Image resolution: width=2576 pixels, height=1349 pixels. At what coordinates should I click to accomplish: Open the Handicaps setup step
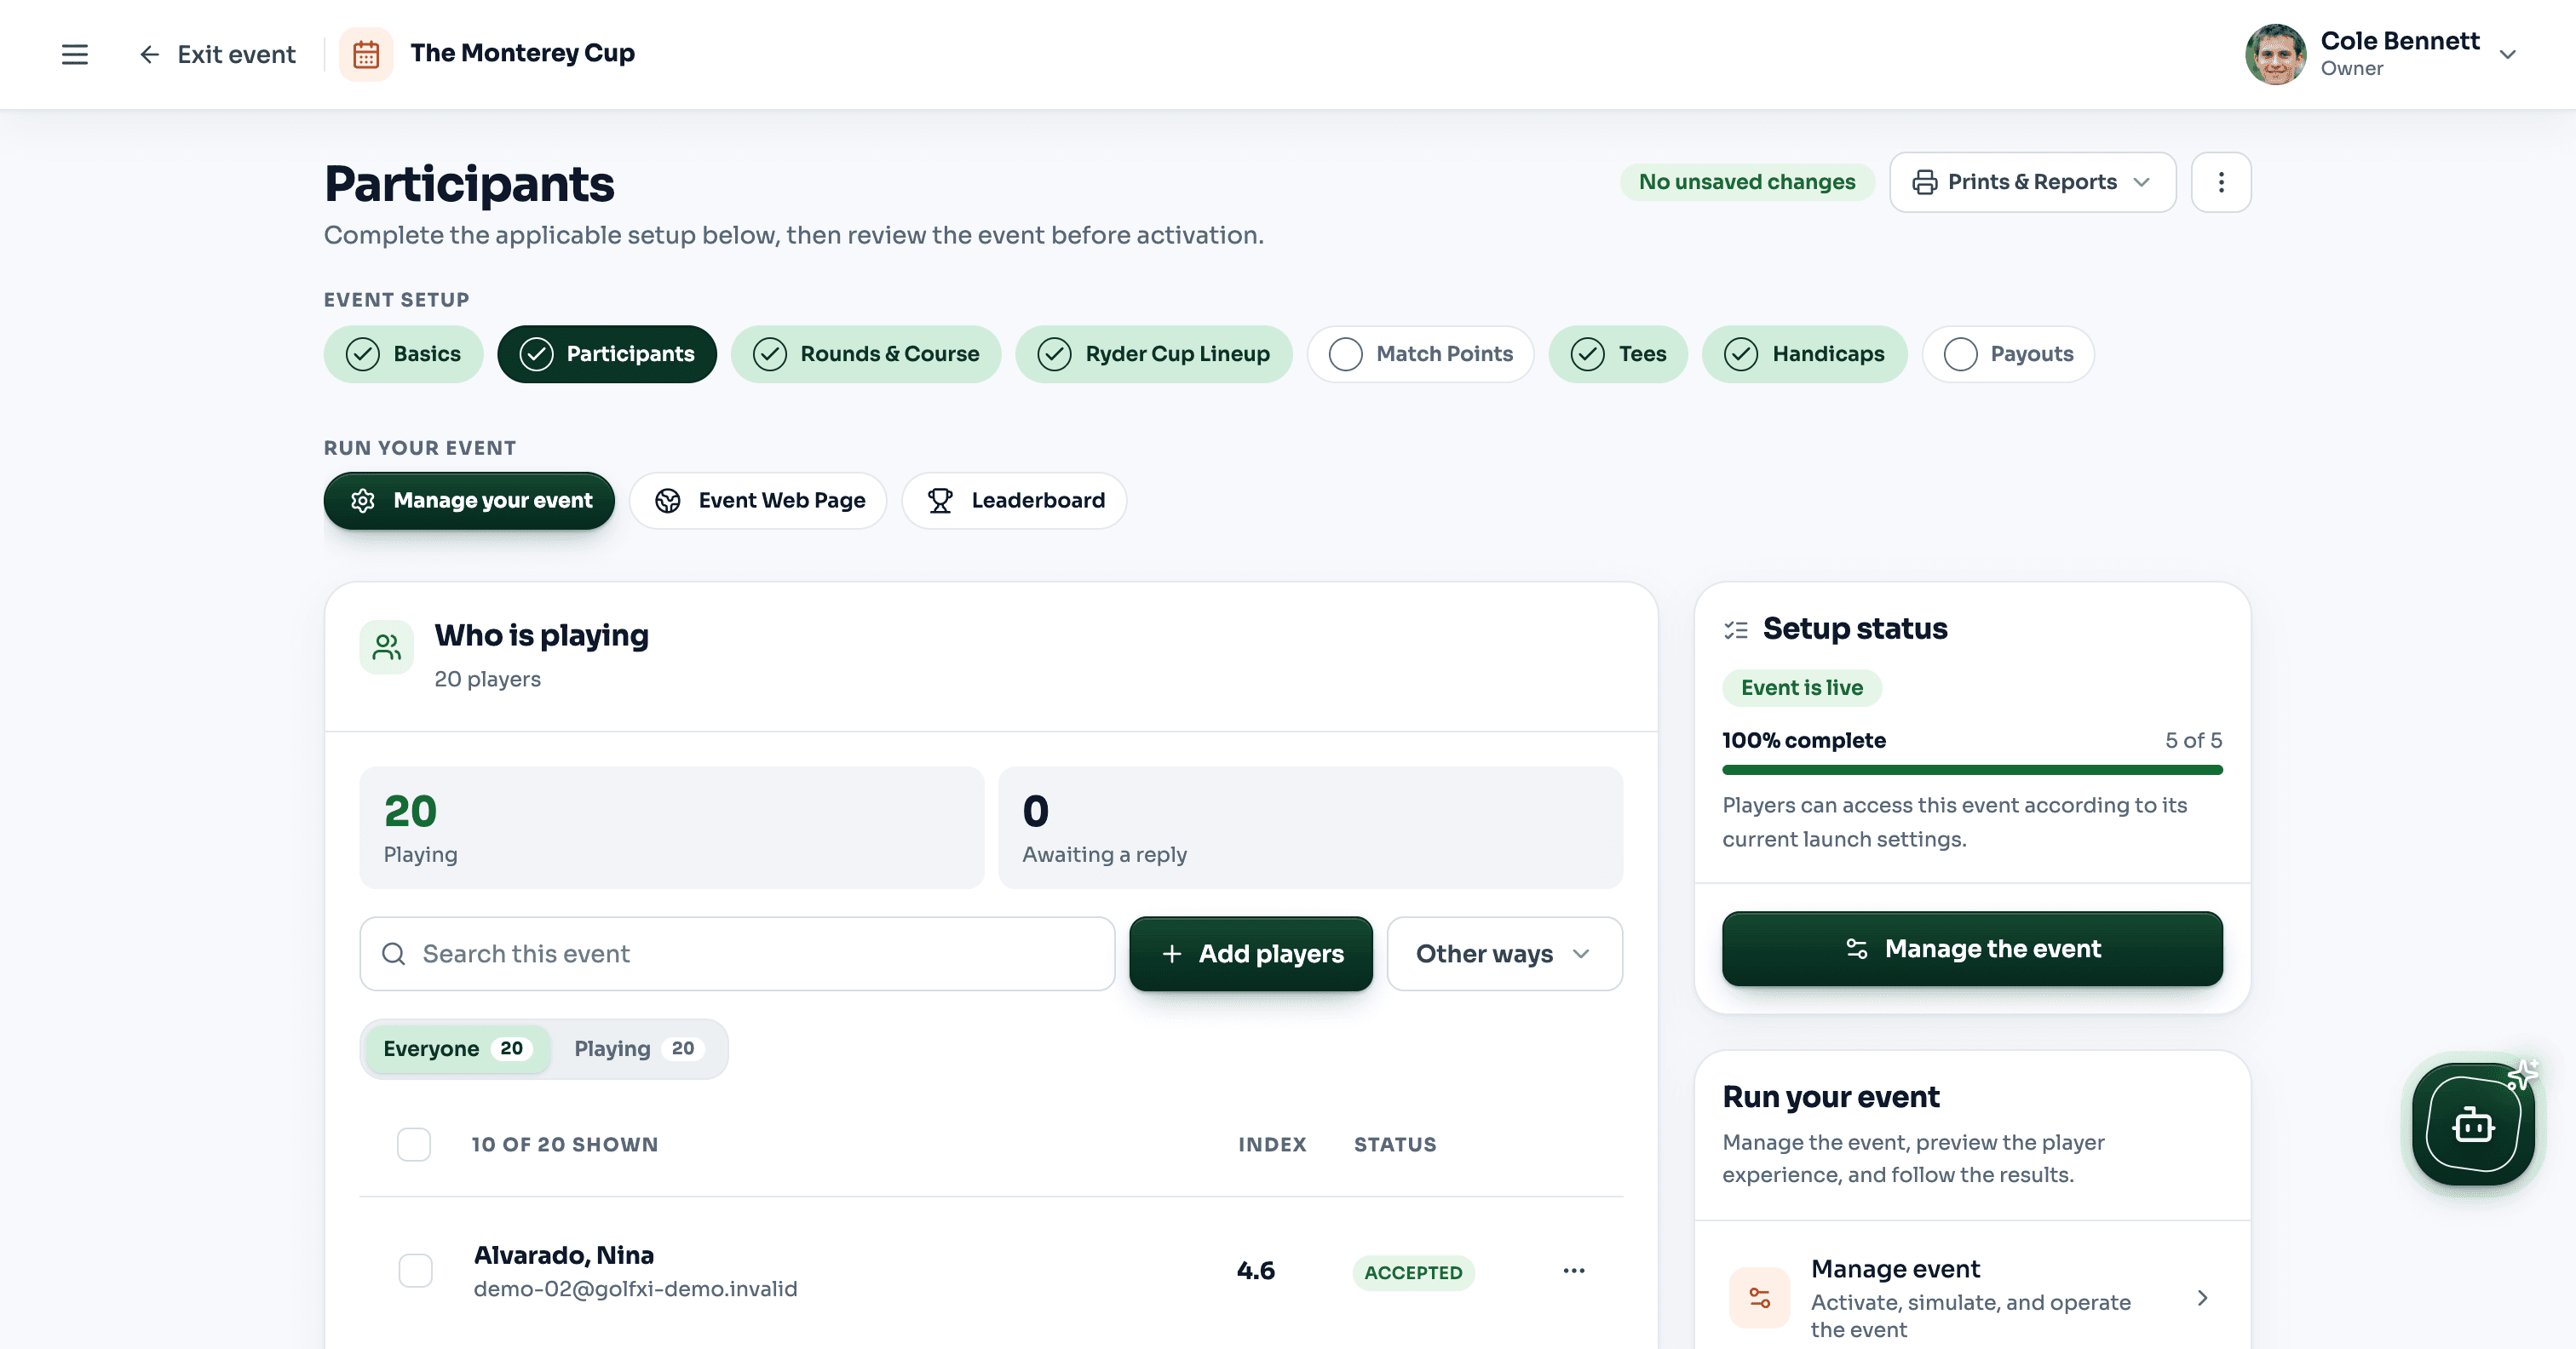click(1805, 354)
